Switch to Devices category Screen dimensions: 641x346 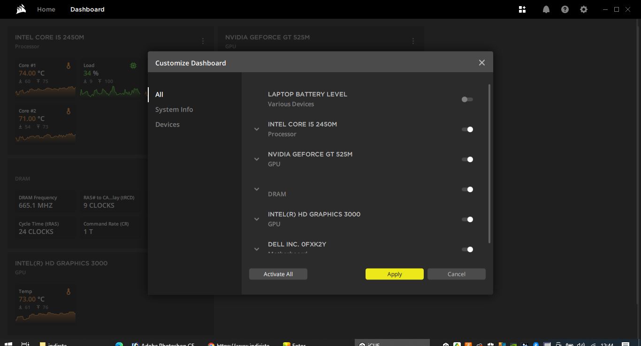(168, 124)
